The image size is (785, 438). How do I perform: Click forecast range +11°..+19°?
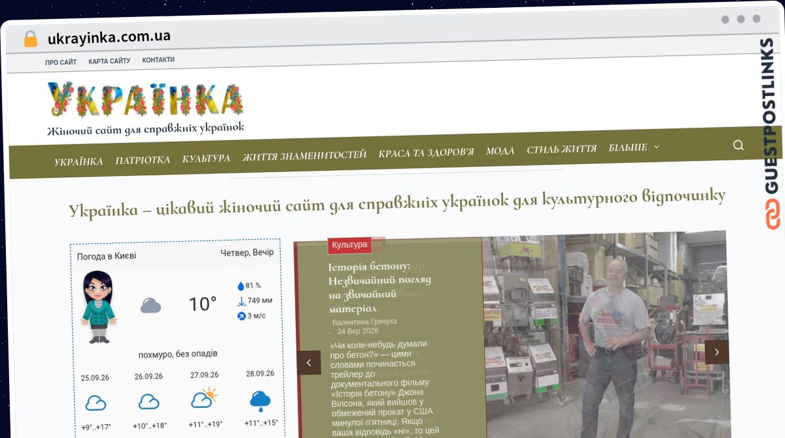205,424
